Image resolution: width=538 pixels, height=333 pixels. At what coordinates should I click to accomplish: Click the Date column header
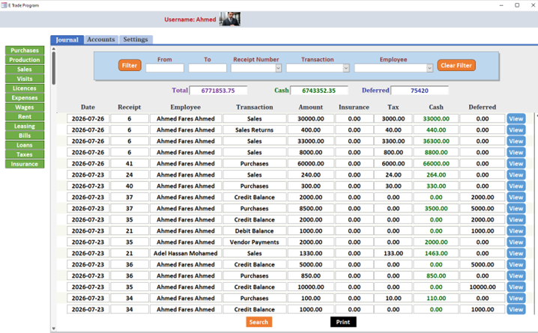(88, 107)
